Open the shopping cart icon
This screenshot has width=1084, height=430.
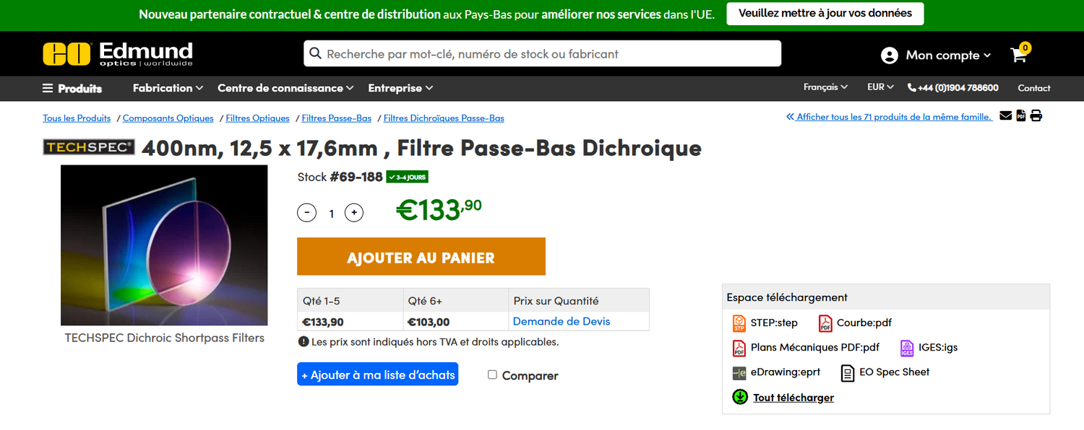tap(1019, 55)
